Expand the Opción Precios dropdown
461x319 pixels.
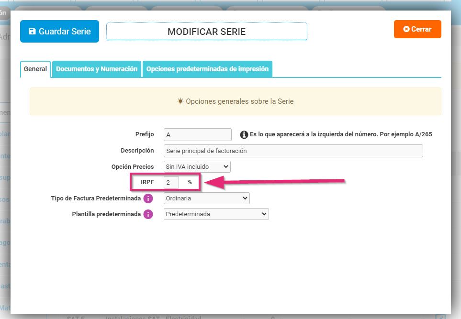pyautogui.click(x=197, y=166)
